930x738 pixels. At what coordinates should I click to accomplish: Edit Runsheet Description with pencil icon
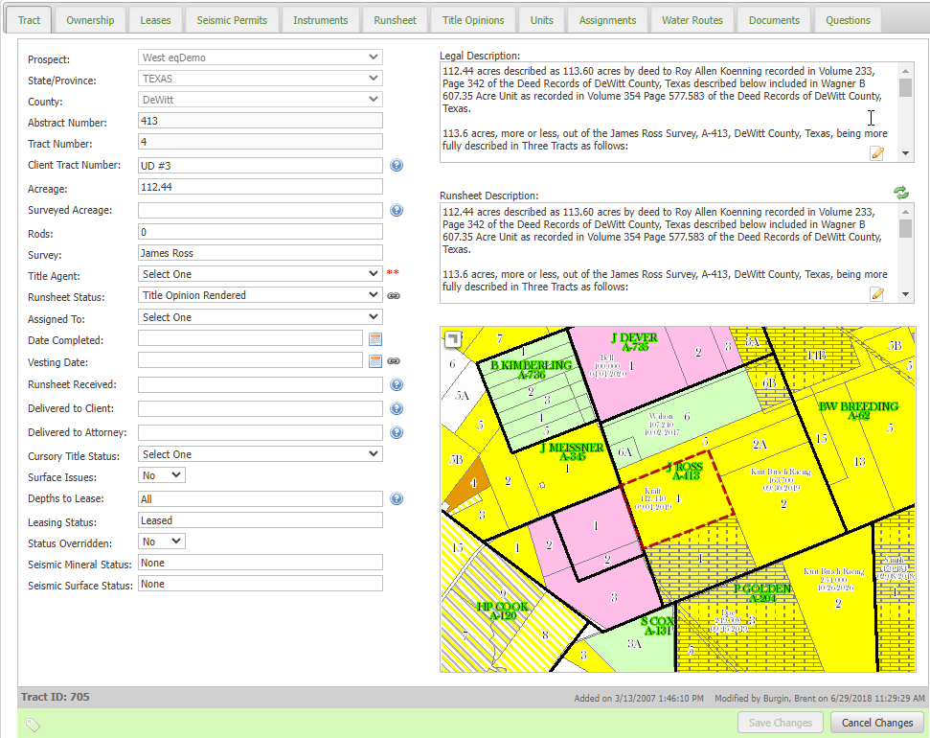pos(876,293)
